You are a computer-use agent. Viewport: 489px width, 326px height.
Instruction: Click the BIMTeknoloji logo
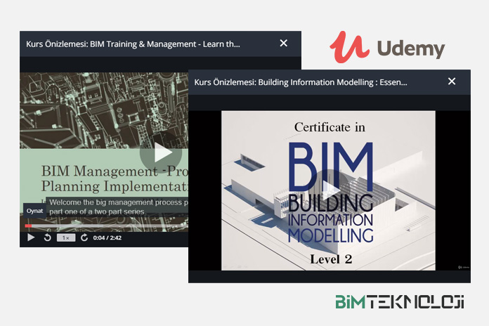[399, 304]
